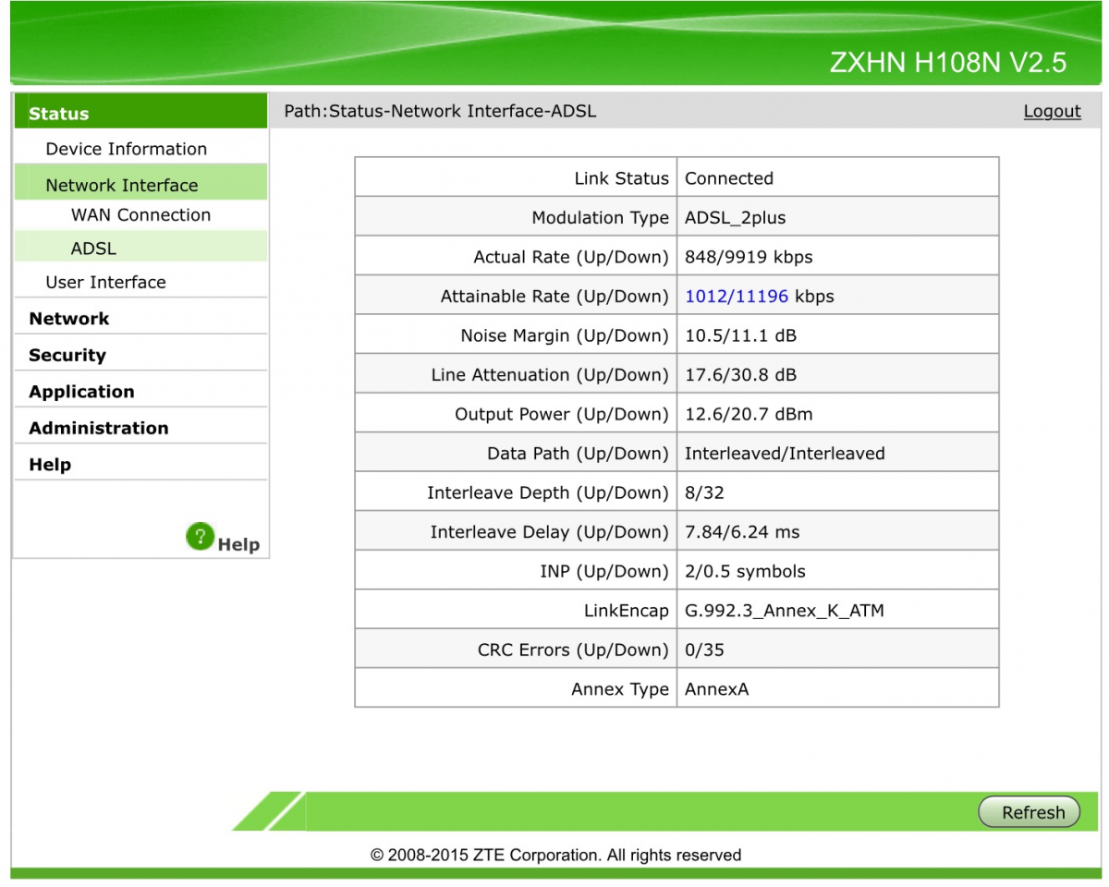Click the ZXHN H108N V2.5 header title
This screenshot has height=887, width=1109.
(x=947, y=62)
